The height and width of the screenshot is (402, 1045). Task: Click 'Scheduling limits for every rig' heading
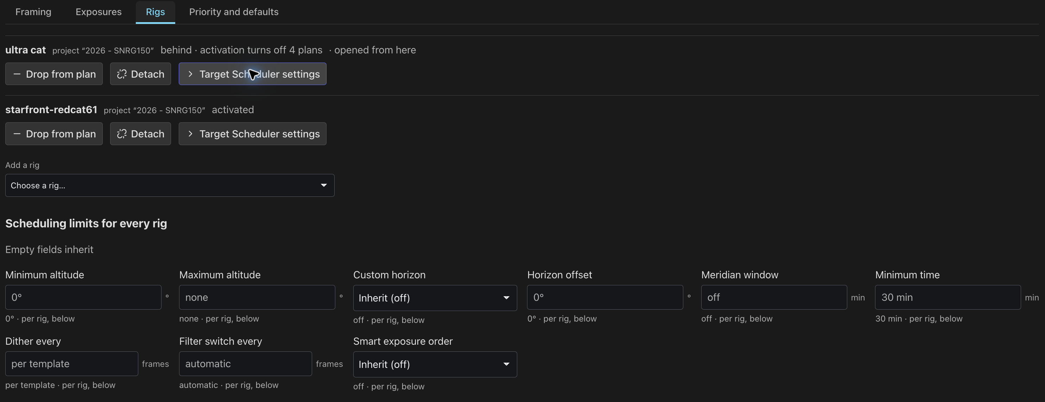coord(86,223)
